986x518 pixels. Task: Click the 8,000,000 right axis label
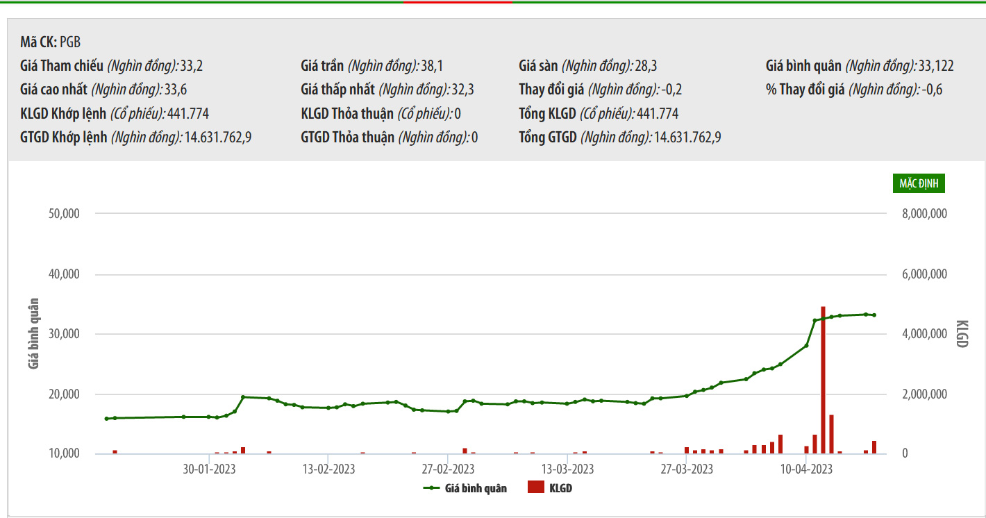tap(923, 214)
